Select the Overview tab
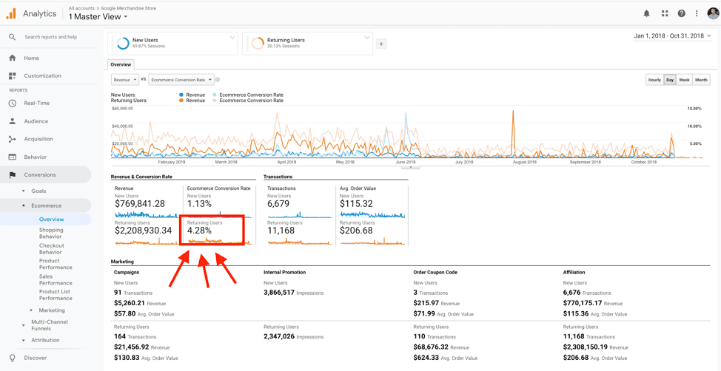721x371 pixels. tap(121, 64)
